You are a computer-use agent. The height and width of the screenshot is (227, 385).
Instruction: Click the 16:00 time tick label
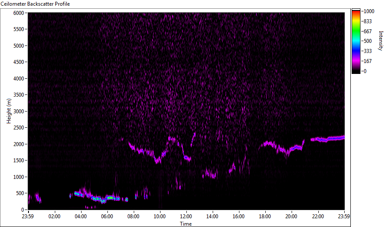point(239,217)
